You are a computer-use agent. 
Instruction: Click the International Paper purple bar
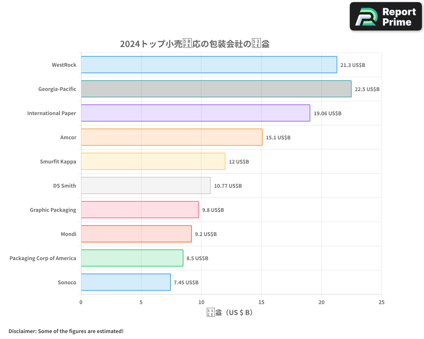pyautogui.click(x=195, y=113)
